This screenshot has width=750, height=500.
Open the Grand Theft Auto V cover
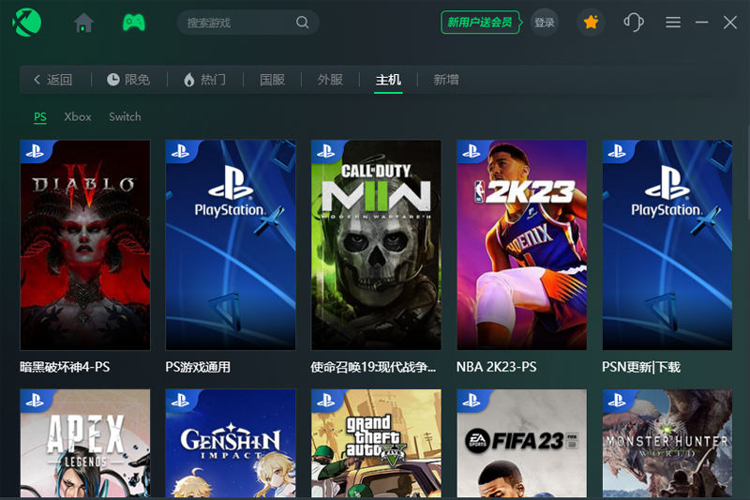tap(376, 443)
